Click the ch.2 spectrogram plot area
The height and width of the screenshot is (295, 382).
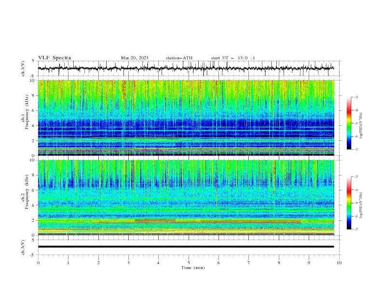pos(186,198)
